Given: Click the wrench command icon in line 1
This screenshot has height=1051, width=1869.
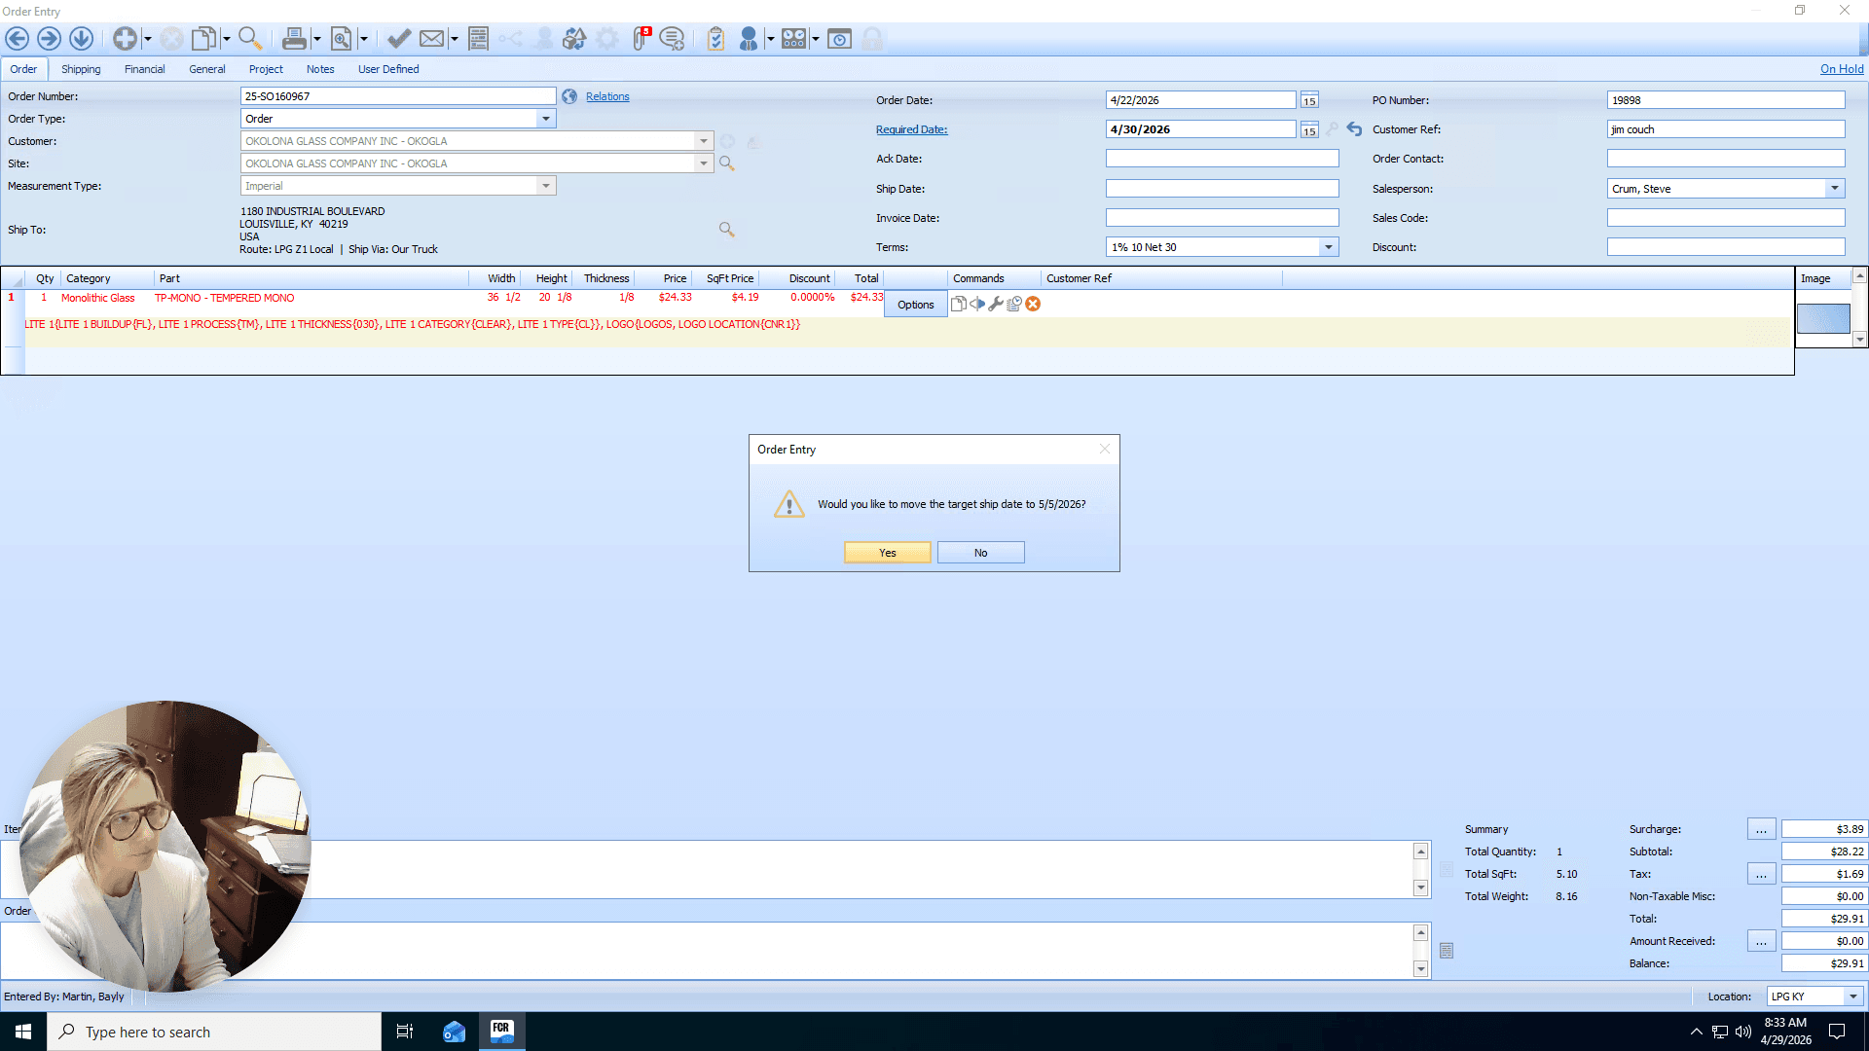Looking at the screenshot, I should tap(996, 304).
